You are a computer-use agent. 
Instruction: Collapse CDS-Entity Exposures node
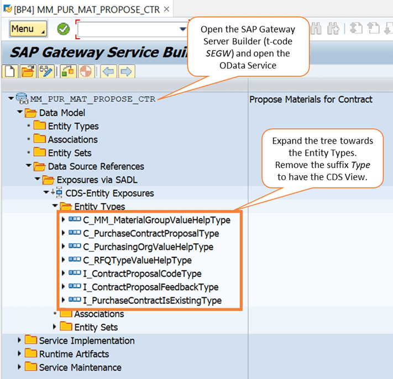pyautogui.click(x=46, y=192)
